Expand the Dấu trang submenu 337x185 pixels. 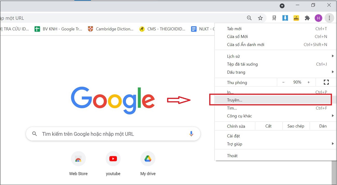coord(276,72)
